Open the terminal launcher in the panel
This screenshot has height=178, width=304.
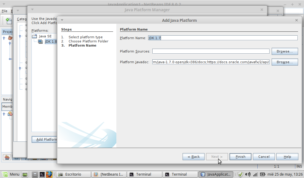click(x=42, y=174)
